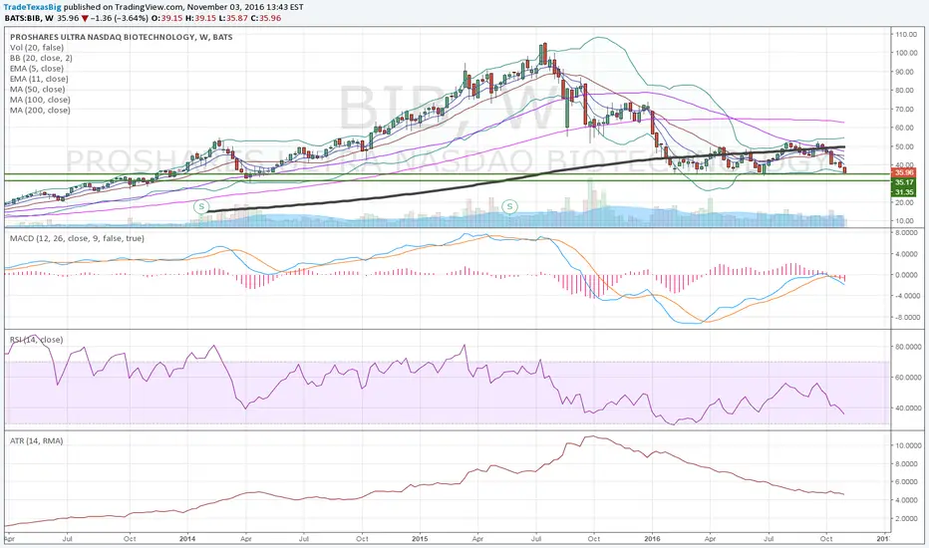Click the low value L:35.87
The width and height of the screenshot is (929, 548).
[232, 18]
